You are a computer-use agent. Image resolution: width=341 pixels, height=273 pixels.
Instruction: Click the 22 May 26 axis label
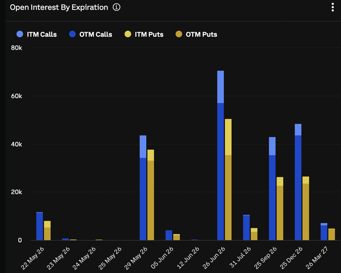32,258
